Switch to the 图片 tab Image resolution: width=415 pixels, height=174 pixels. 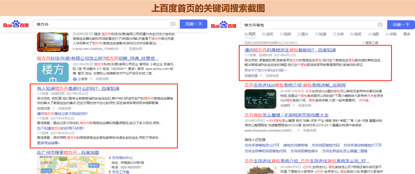303,34
